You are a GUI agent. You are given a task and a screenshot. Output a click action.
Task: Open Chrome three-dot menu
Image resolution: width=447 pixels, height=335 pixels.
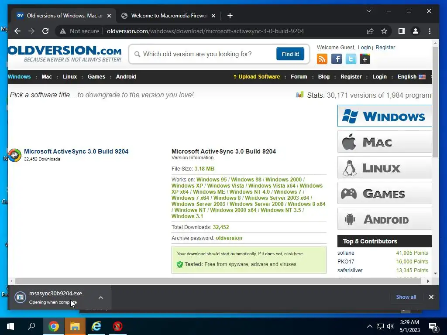coord(430,31)
